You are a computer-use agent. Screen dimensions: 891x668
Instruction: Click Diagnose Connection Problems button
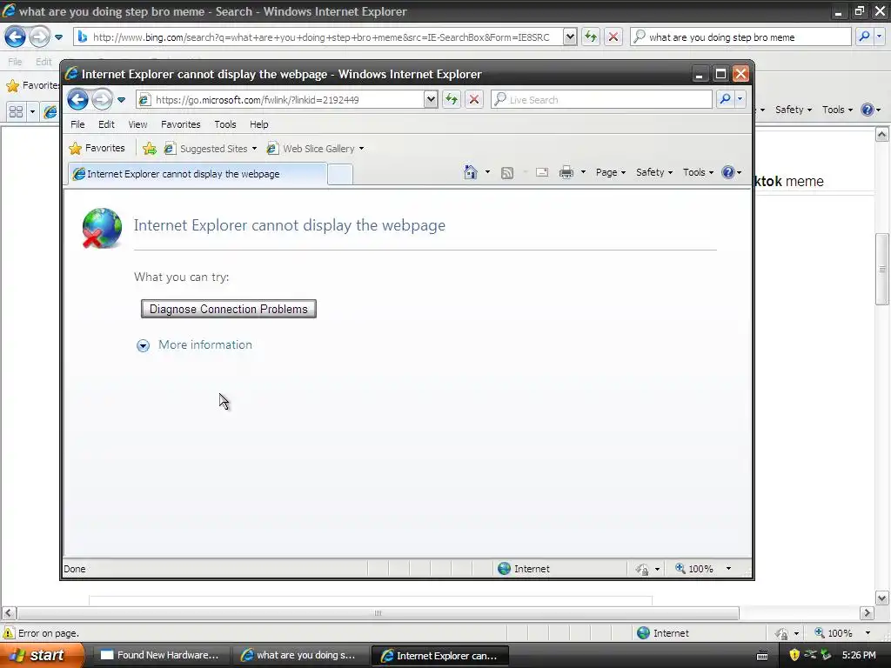click(229, 309)
